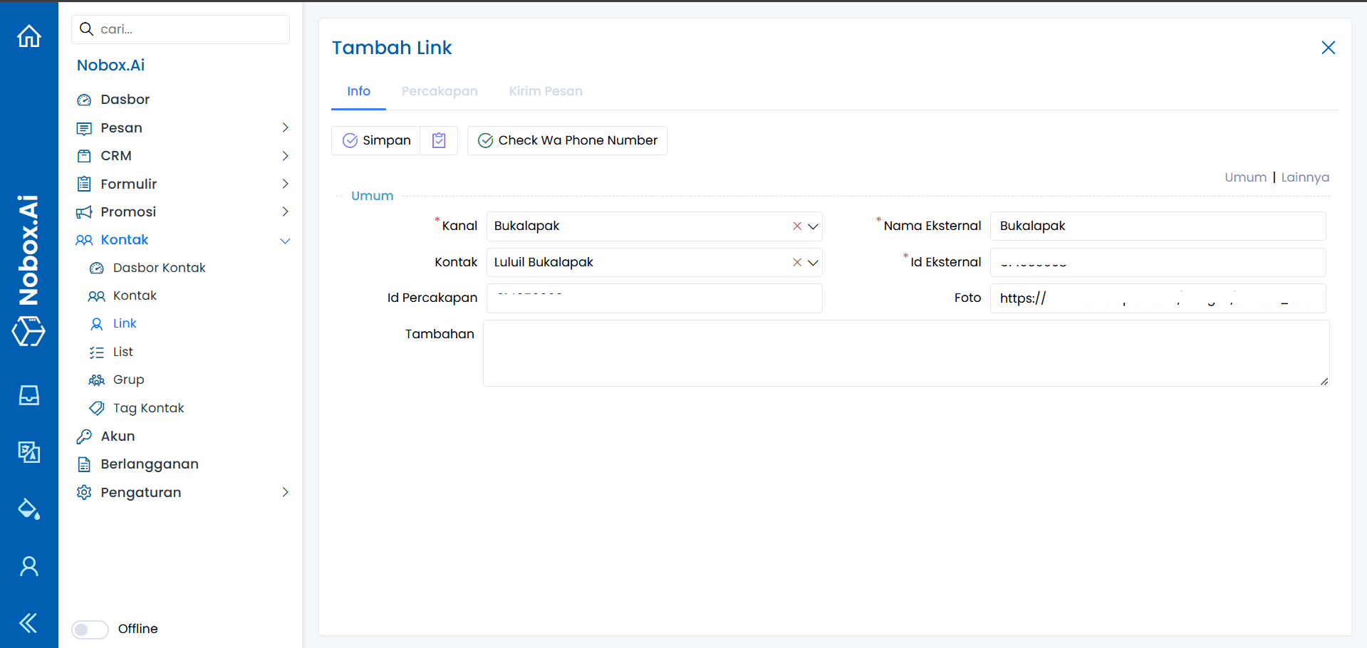1367x648 pixels.
Task: Open the inbox tray icon in the sidebar
Action: 28,395
